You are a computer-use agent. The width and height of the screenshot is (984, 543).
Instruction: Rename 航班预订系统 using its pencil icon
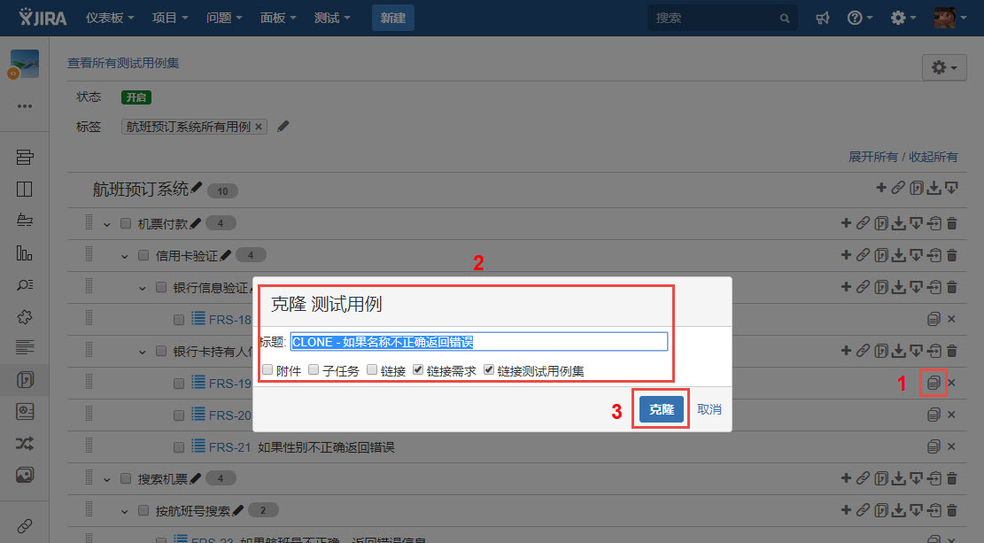[x=197, y=187]
